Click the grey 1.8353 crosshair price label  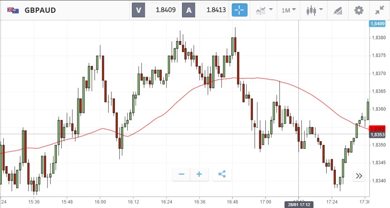pos(377,135)
